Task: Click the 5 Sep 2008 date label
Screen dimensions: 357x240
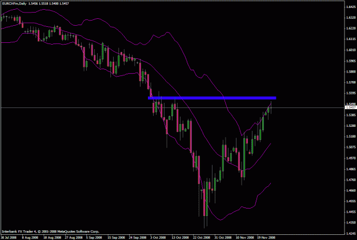Action: pyautogui.click(x=94, y=238)
